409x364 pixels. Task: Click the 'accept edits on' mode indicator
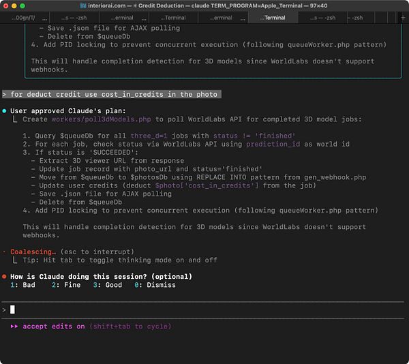click(54, 327)
